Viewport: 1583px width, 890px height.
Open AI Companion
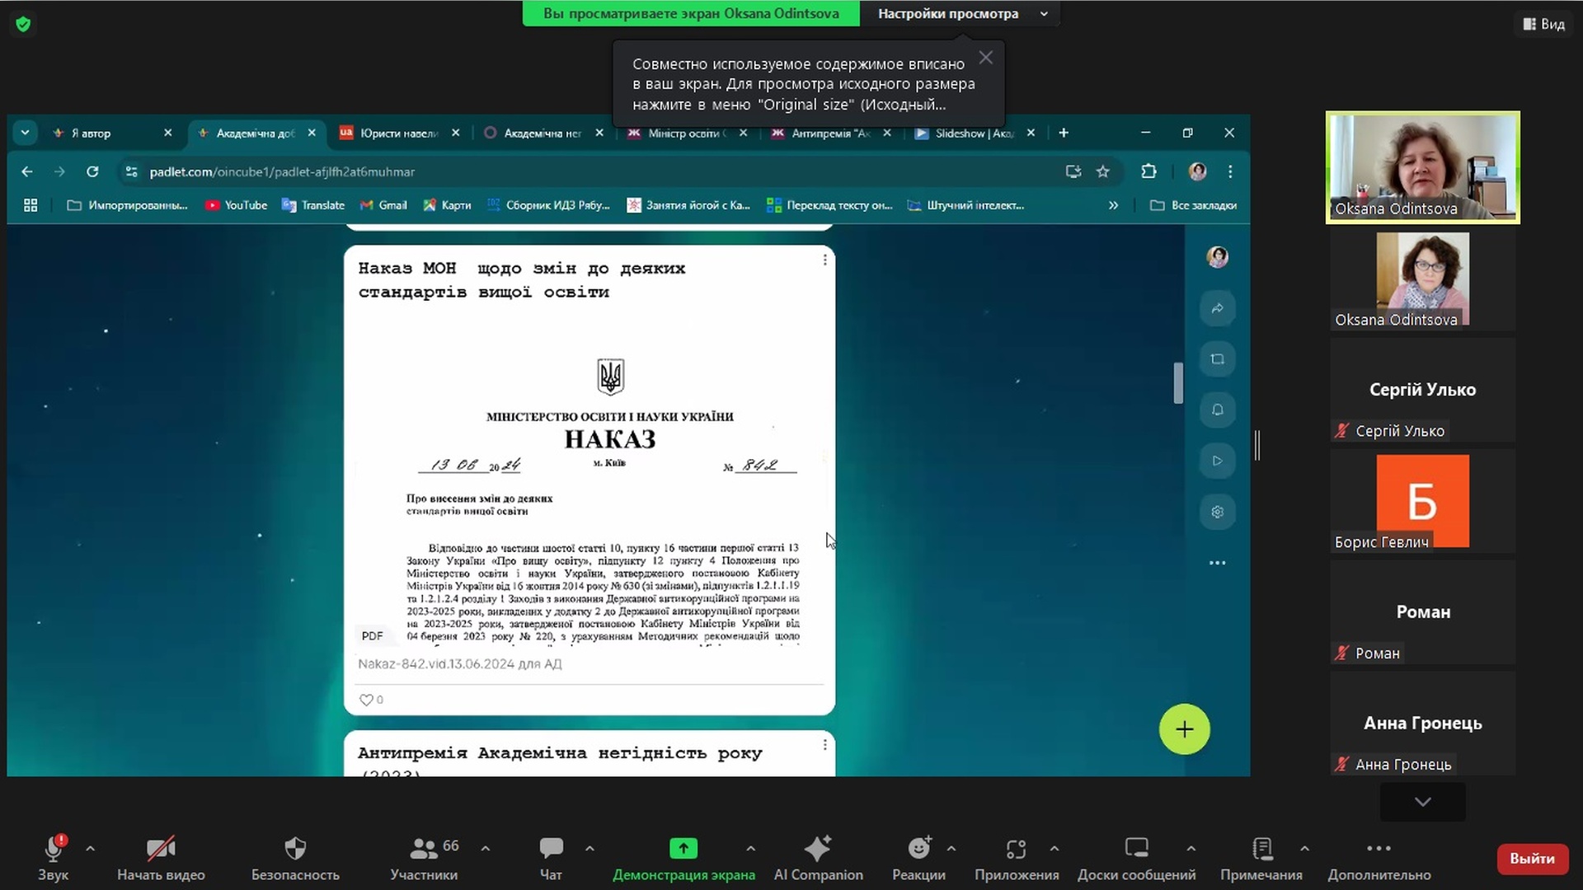[x=818, y=857]
